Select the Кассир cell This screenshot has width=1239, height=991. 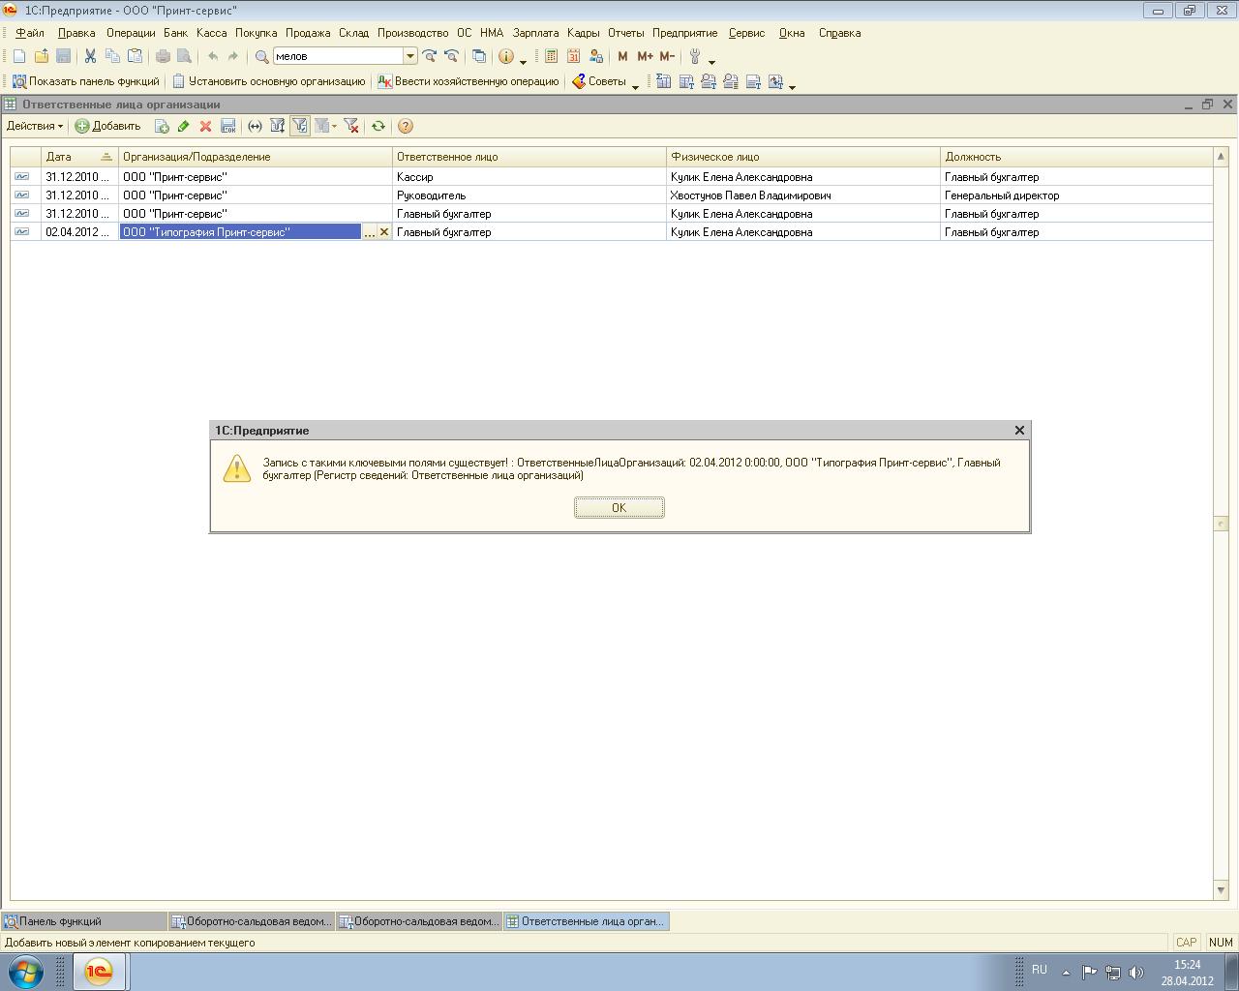point(529,177)
